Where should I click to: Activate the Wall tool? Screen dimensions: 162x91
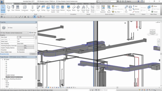tap(9, 8)
